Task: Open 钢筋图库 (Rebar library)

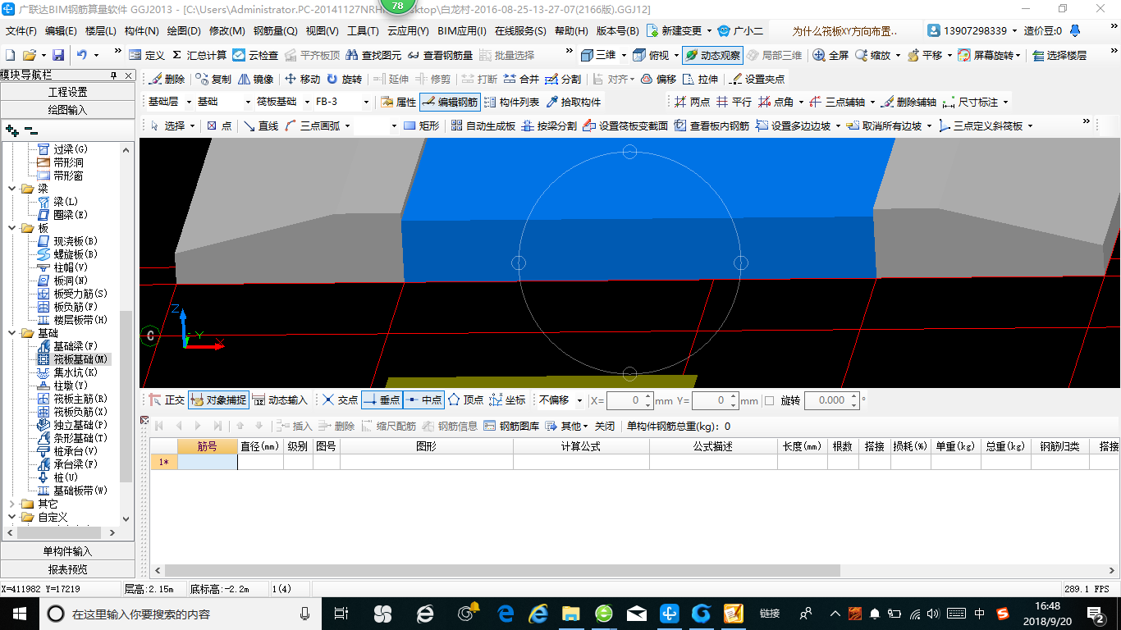Action: click(512, 426)
